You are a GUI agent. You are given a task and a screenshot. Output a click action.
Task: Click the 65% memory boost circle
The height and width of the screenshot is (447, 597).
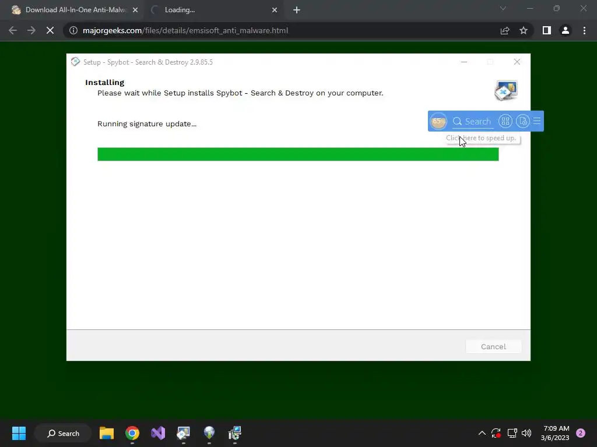(x=438, y=121)
